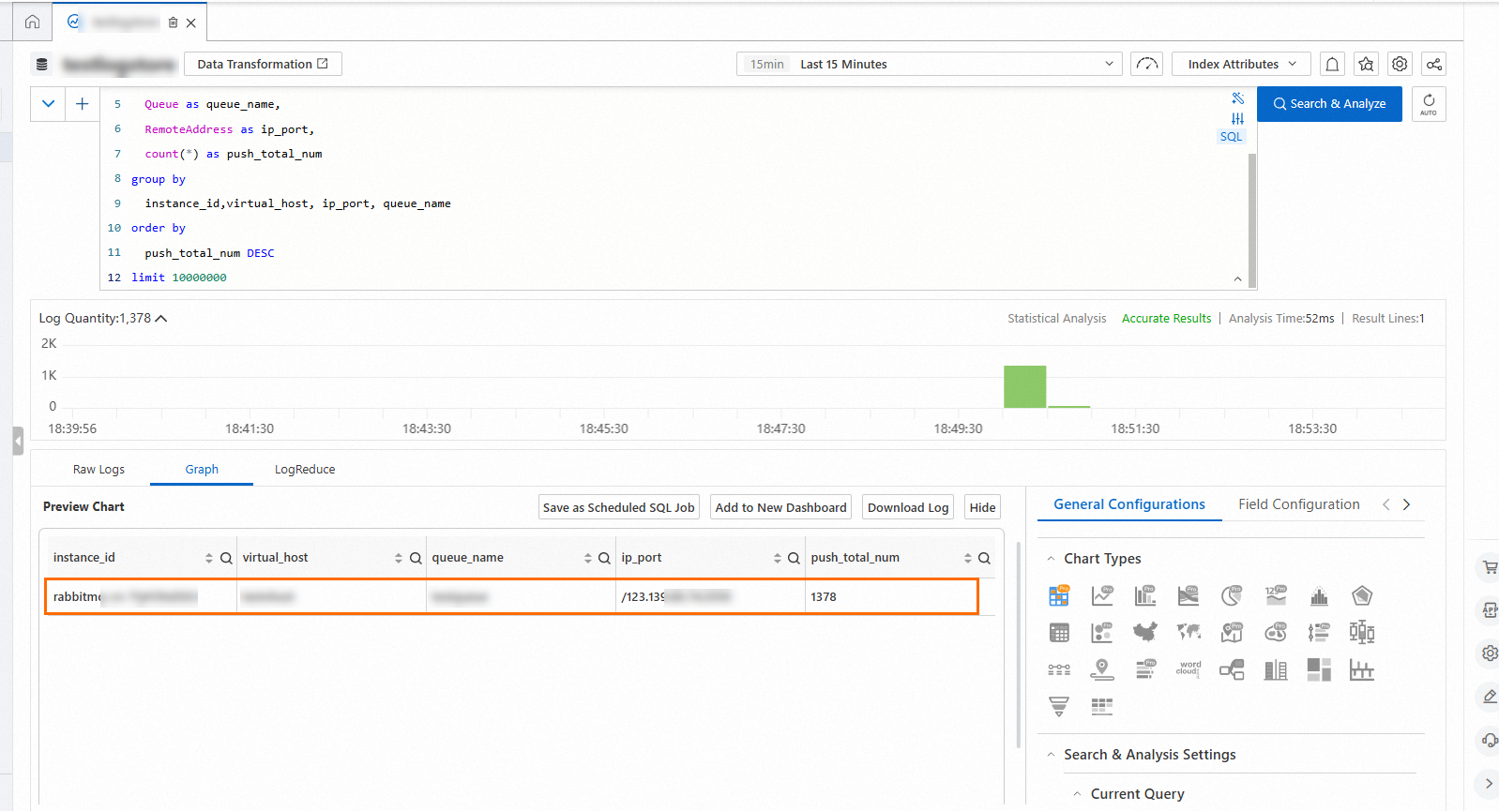Viewport: 1499px width, 811px height.
Task: Click the magic wand query helper icon
Action: tap(1238, 98)
